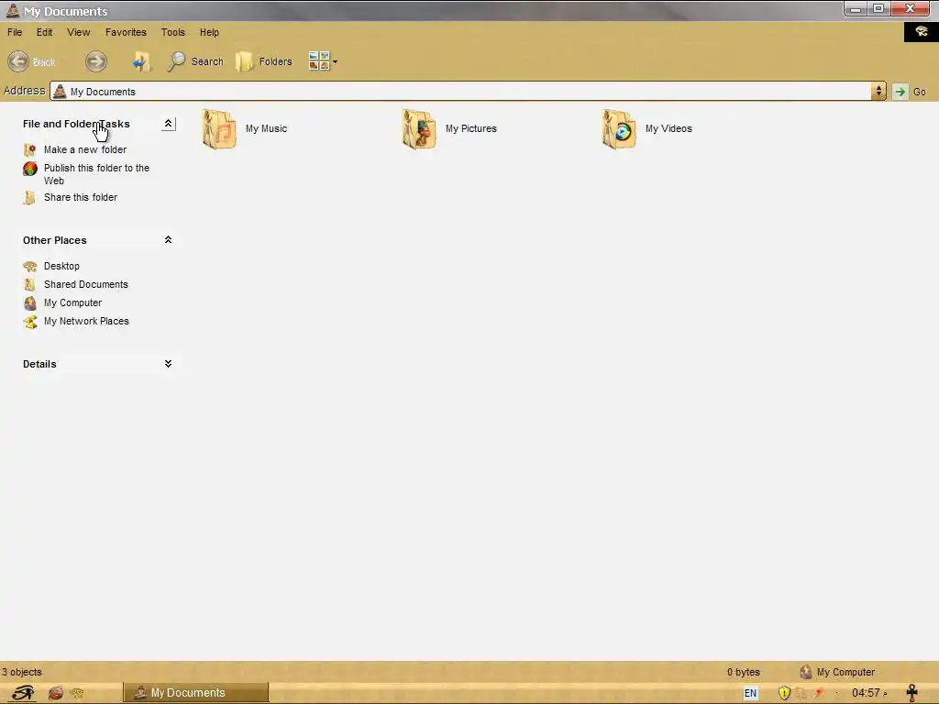Open the Tools menu
939x704 pixels.
173,32
